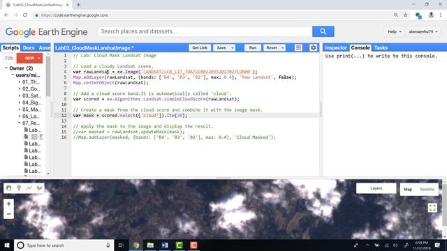This screenshot has height=251, width=447.
Task: Switch to the Scripts tab
Action: (10, 48)
